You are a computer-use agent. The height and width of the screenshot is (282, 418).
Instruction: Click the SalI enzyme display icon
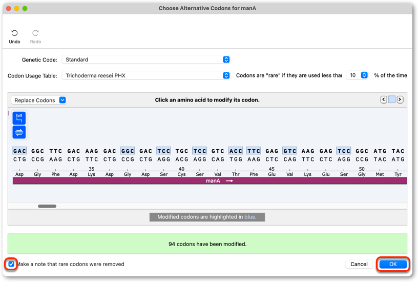(19, 118)
